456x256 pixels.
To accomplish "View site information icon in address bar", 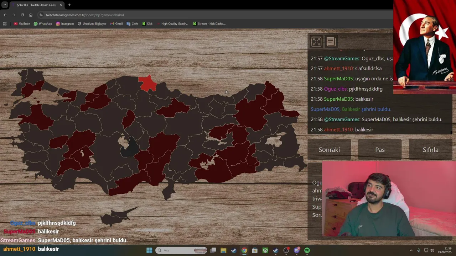I will click(x=41, y=15).
